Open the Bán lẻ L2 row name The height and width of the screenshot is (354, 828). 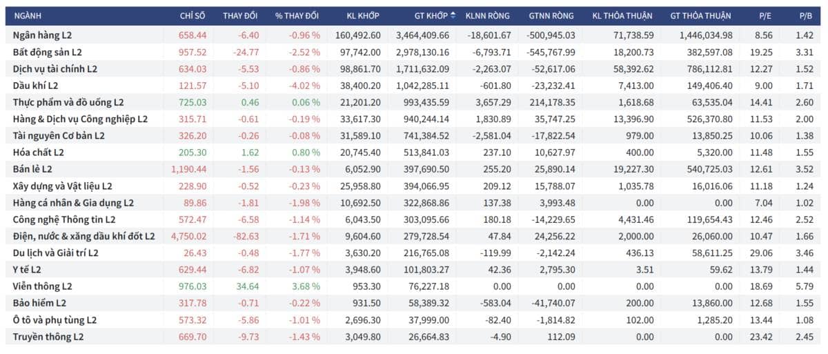pos(32,169)
